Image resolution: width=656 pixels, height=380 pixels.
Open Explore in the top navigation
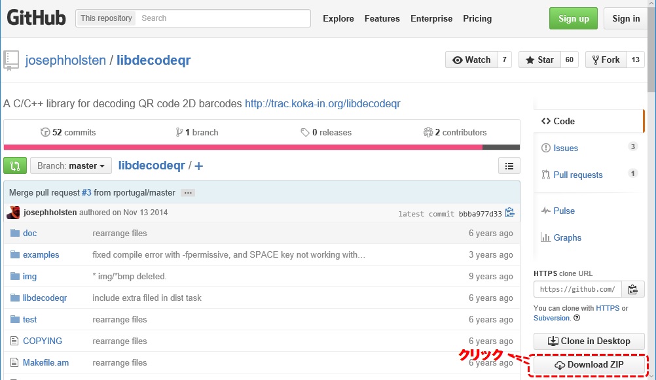click(338, 18)
